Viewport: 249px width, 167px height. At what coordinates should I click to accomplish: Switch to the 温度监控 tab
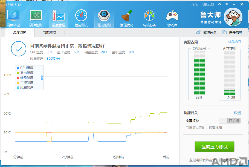click(20, 33)
